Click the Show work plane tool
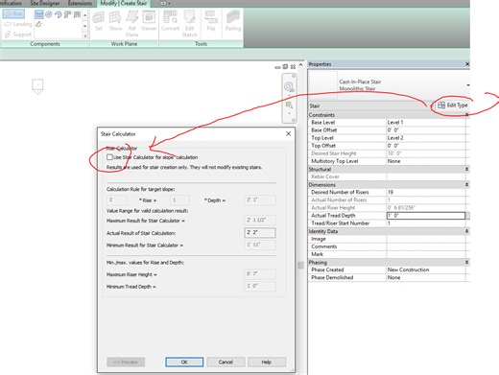499x375 pixels. pyautogui.click(x=115, y=21)
